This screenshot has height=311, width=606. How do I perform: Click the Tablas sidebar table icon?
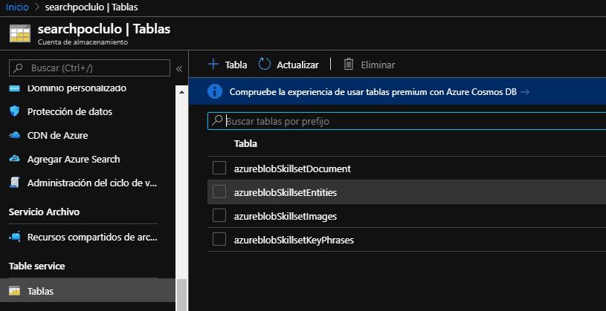tap(14, 290)
